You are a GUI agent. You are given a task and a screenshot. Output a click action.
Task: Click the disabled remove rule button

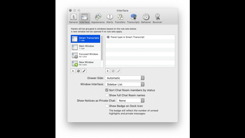(x=113, y=71)
